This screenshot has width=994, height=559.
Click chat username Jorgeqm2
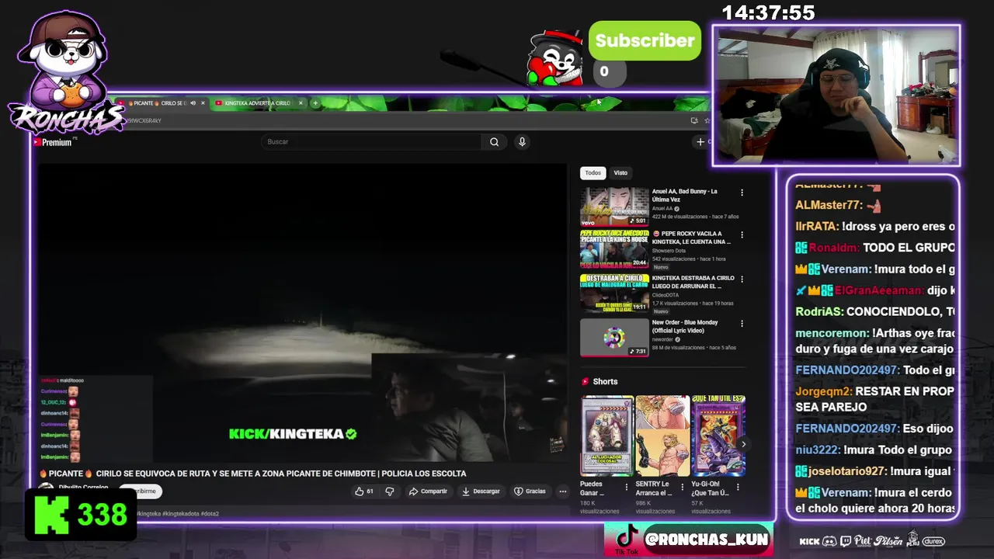[x=823, y=391]
